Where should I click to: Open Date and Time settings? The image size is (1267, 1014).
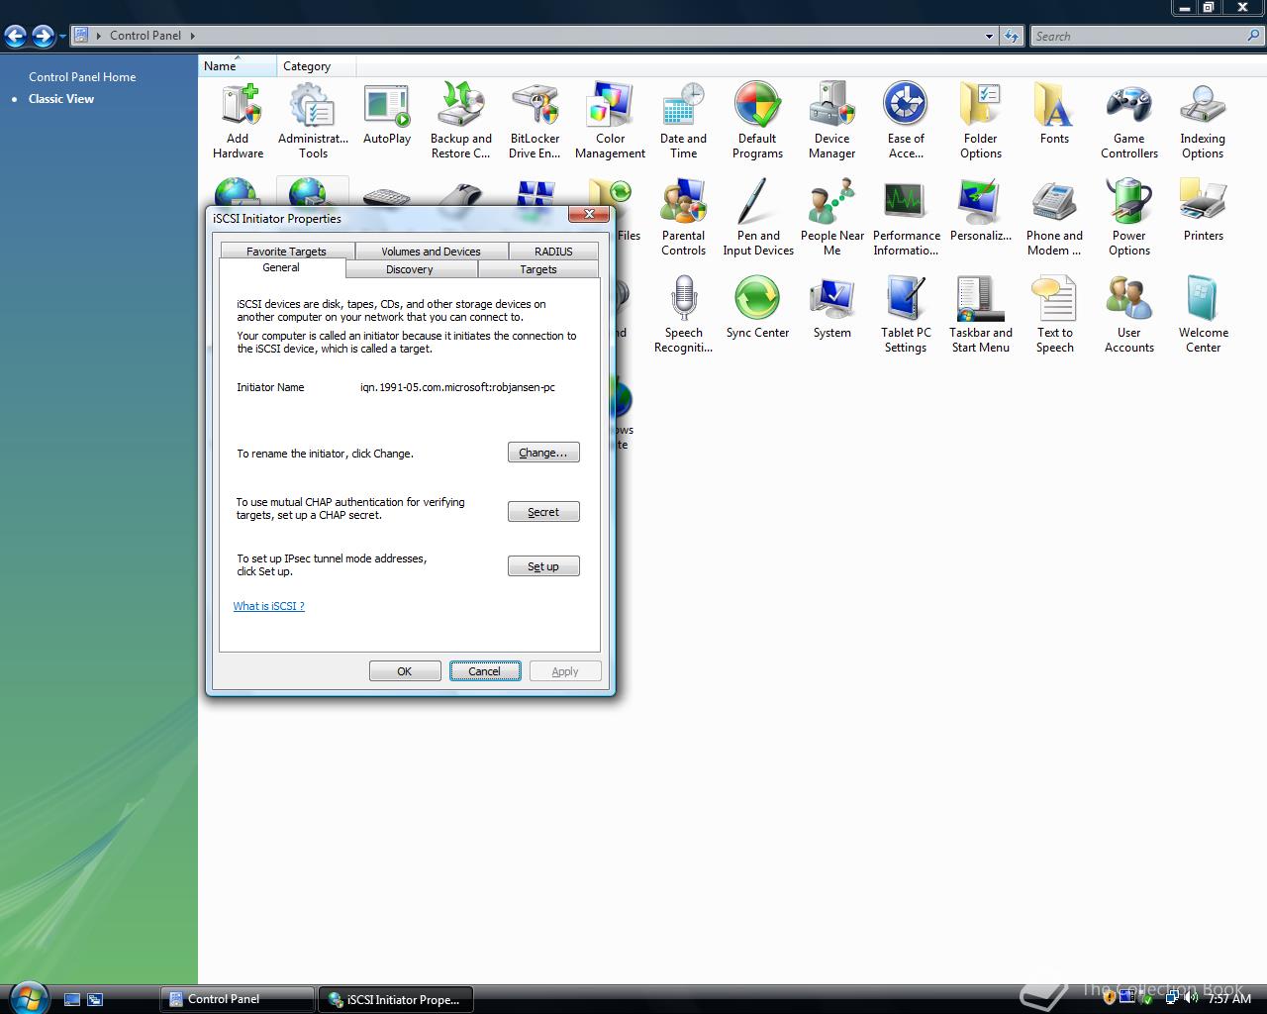[684, 121]
